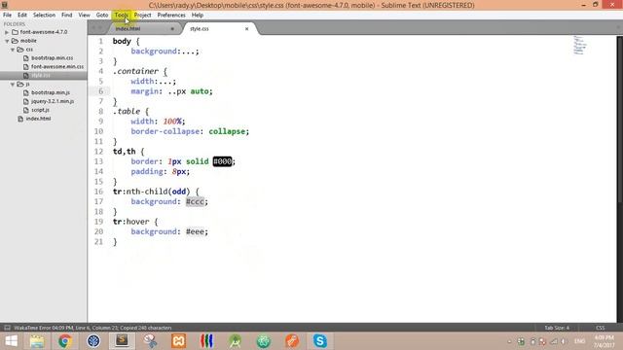Click the #ccc value on line 17

[x=195, y=201]
